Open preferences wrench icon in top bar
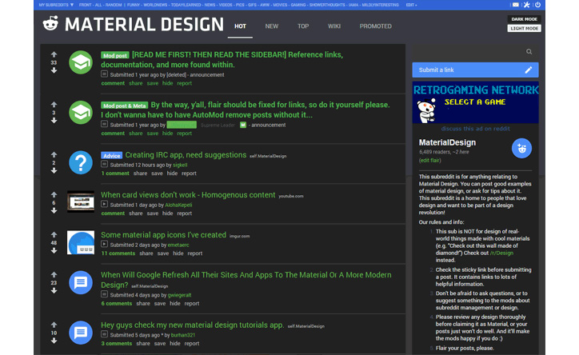 (x=526, y=5)
